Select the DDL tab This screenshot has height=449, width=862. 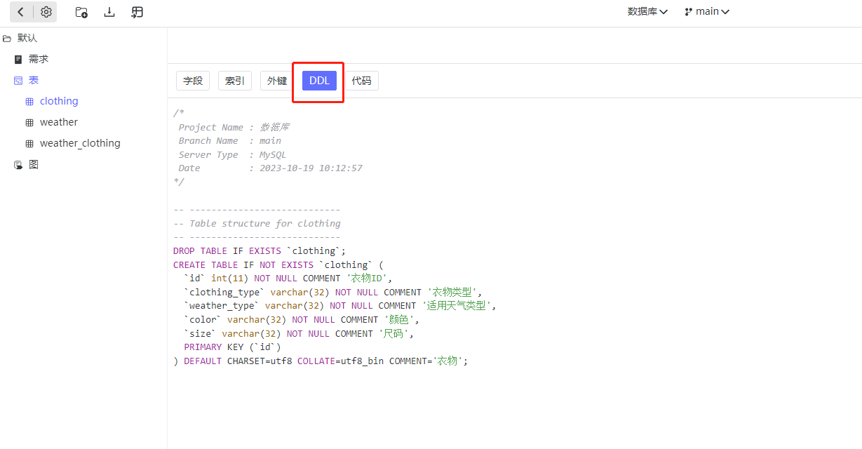(318, 80)
